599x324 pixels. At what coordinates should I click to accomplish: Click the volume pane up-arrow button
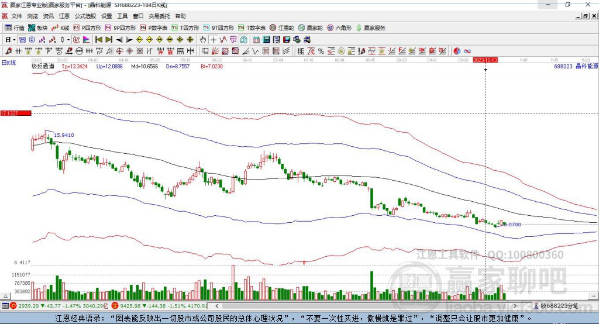(x=5, y=296)
